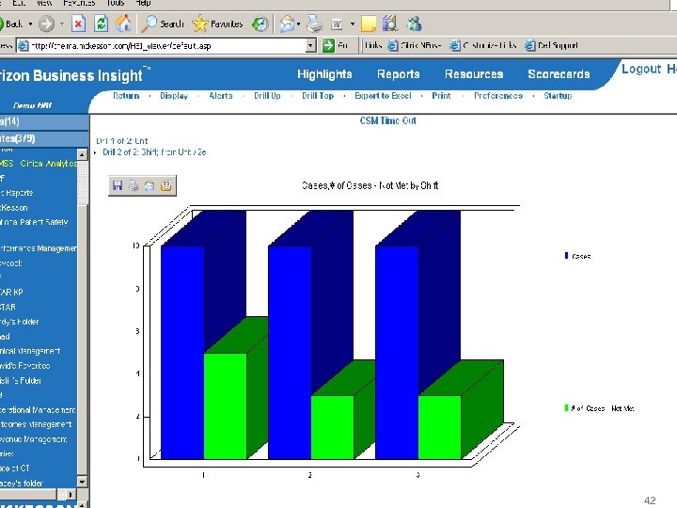Click the Return link
Image resolution: width=677 pixels, height=508 pixels.
point(126,96)
